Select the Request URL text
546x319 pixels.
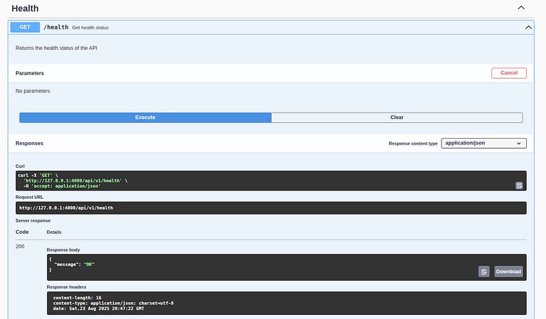coord(66,208)
